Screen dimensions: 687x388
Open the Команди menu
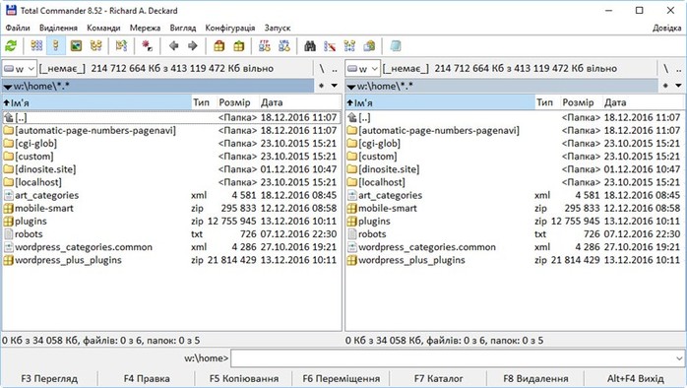pos(103,28)
